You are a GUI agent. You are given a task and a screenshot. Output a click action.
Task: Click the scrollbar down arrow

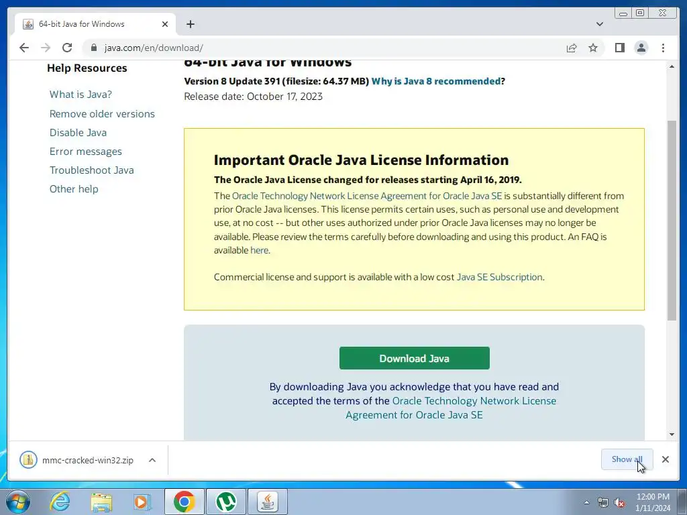672,435
